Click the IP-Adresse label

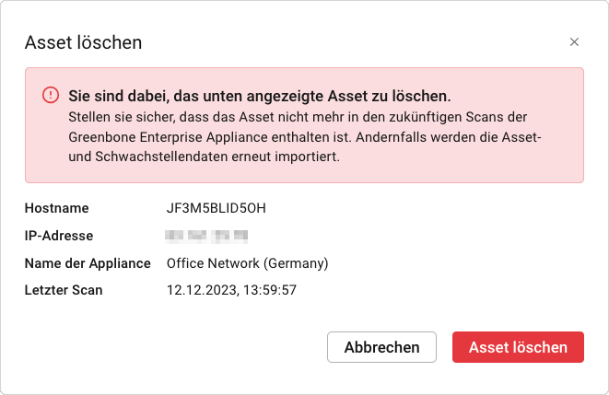(x=59, y=236)
